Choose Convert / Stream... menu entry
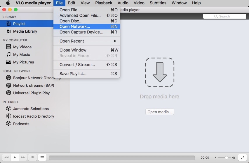 click(x=86, y=65)
